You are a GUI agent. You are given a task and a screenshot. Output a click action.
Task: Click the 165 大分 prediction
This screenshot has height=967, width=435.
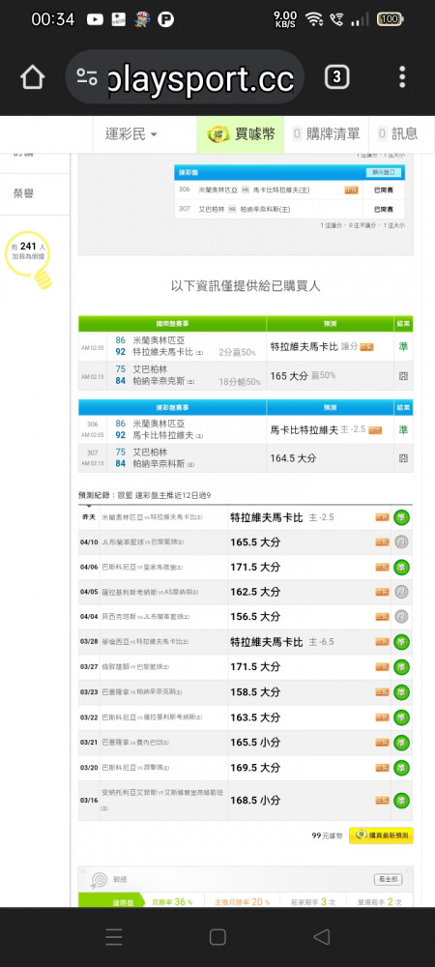[289, 375]
